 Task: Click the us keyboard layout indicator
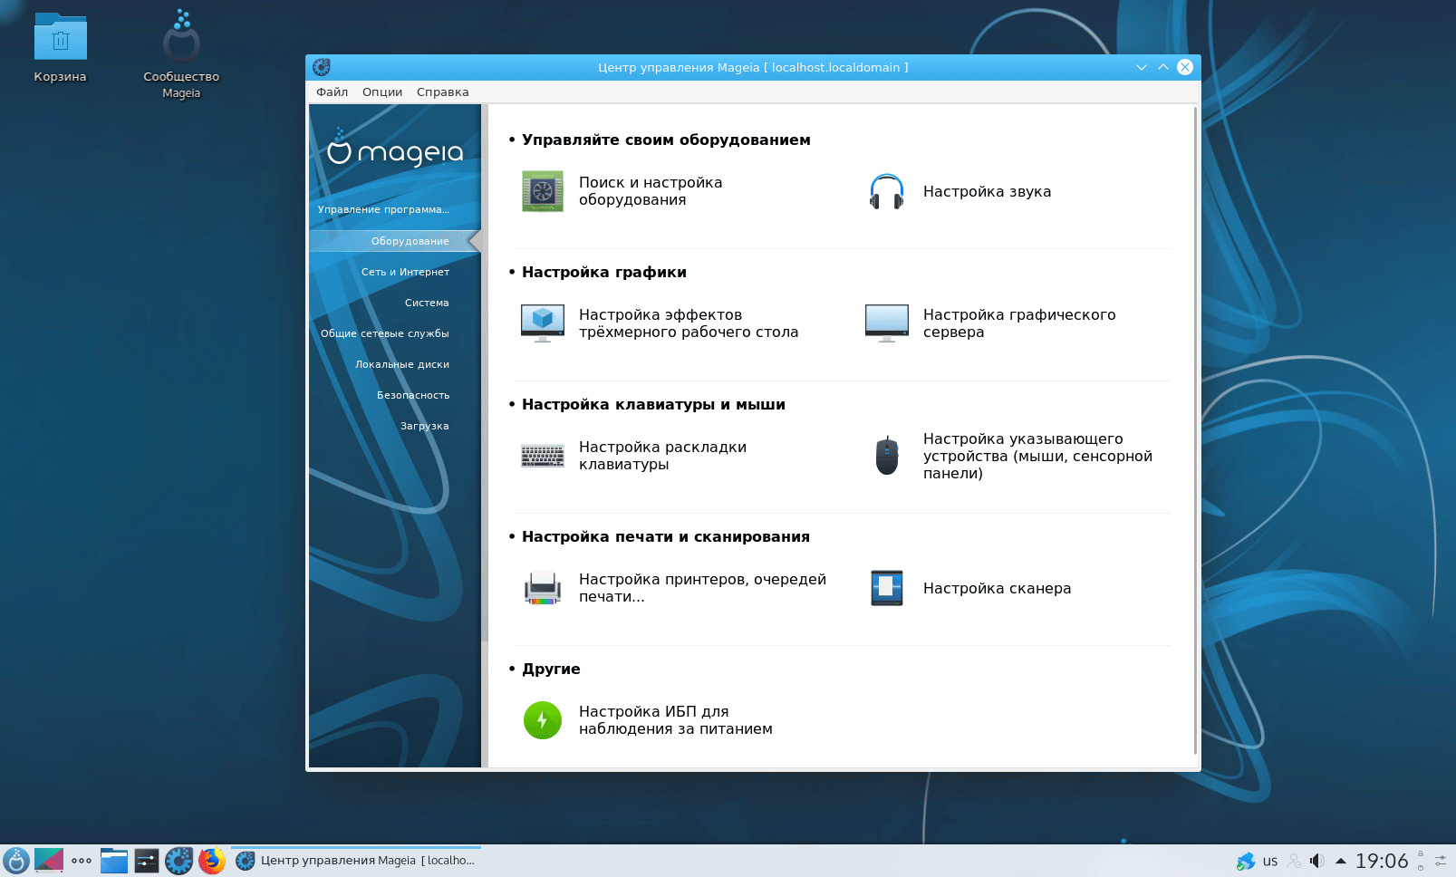(1270, 862)
